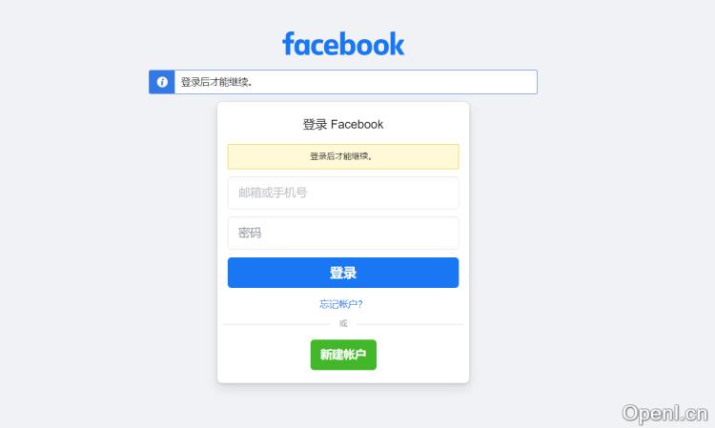This screenshot has height=428, width=715.
Task: Click the OpenI.cn watermark
Action: coord(664,414)
